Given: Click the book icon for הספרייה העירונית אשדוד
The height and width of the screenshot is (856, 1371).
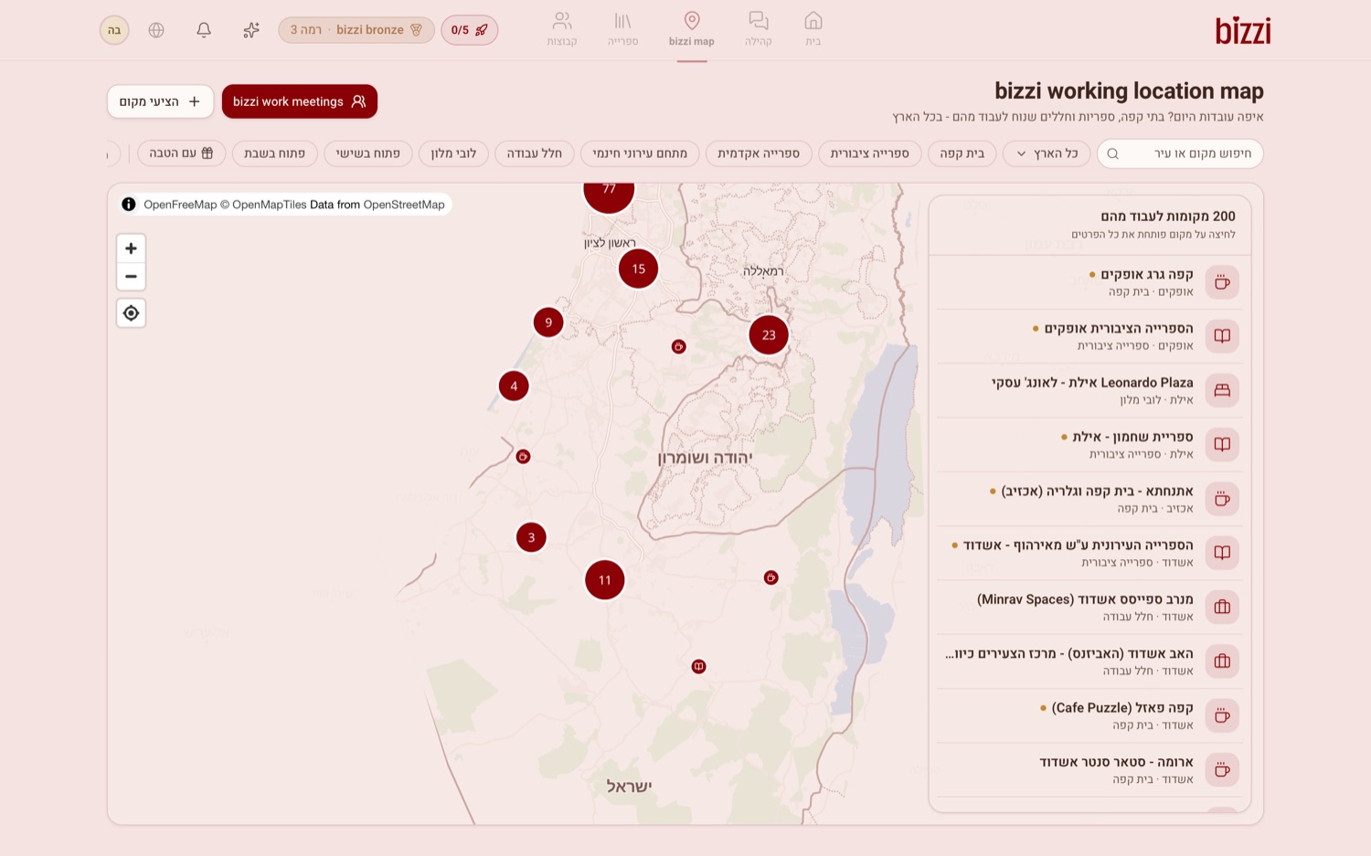Looking at the screenshot, I should click(1222, 553).
